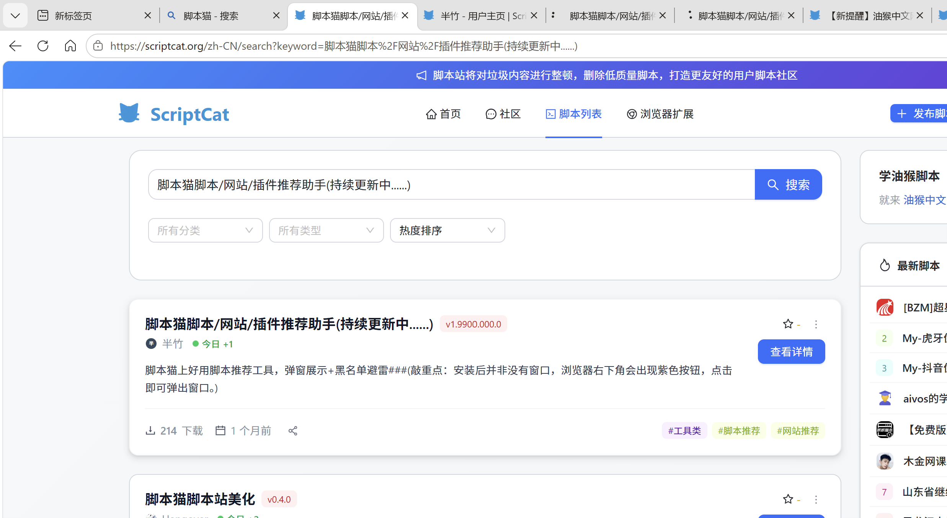Focus the script search input field

point(452,185)
